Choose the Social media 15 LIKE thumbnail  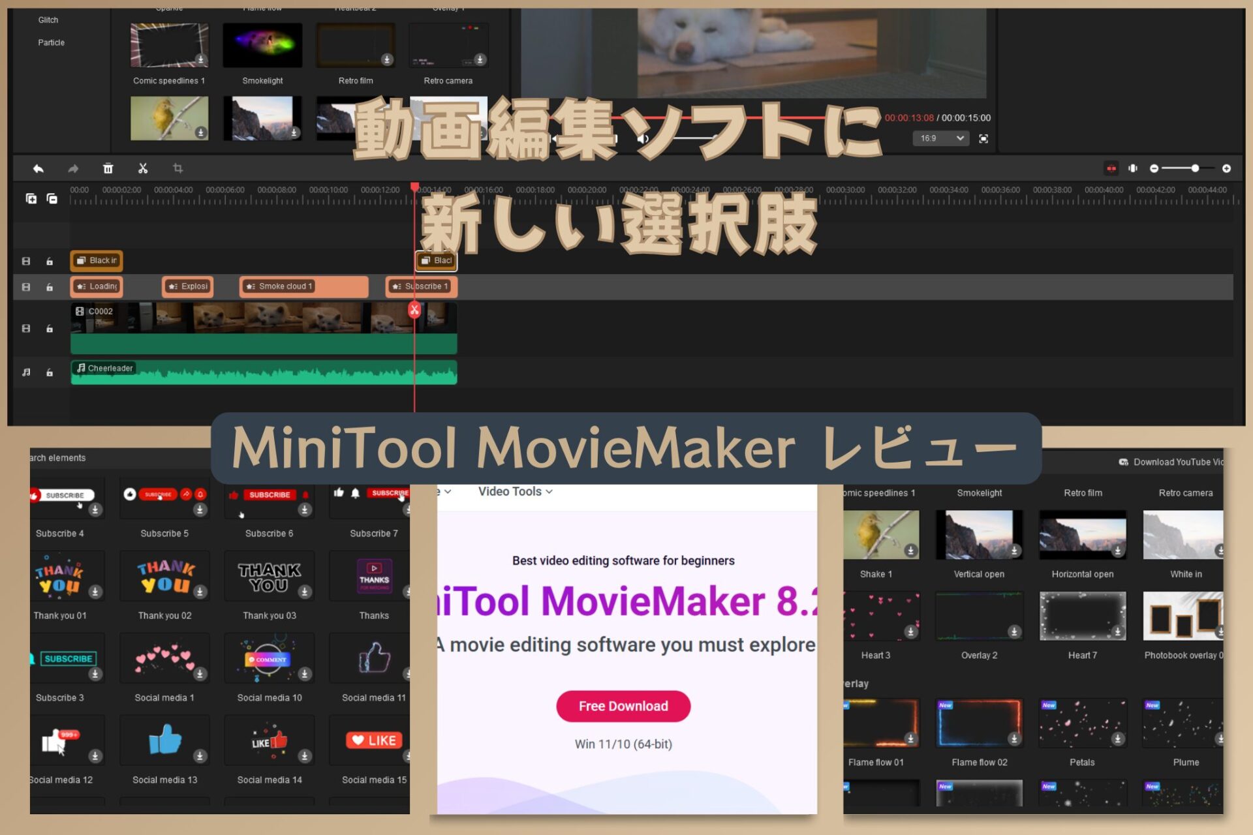click(369, 740)
